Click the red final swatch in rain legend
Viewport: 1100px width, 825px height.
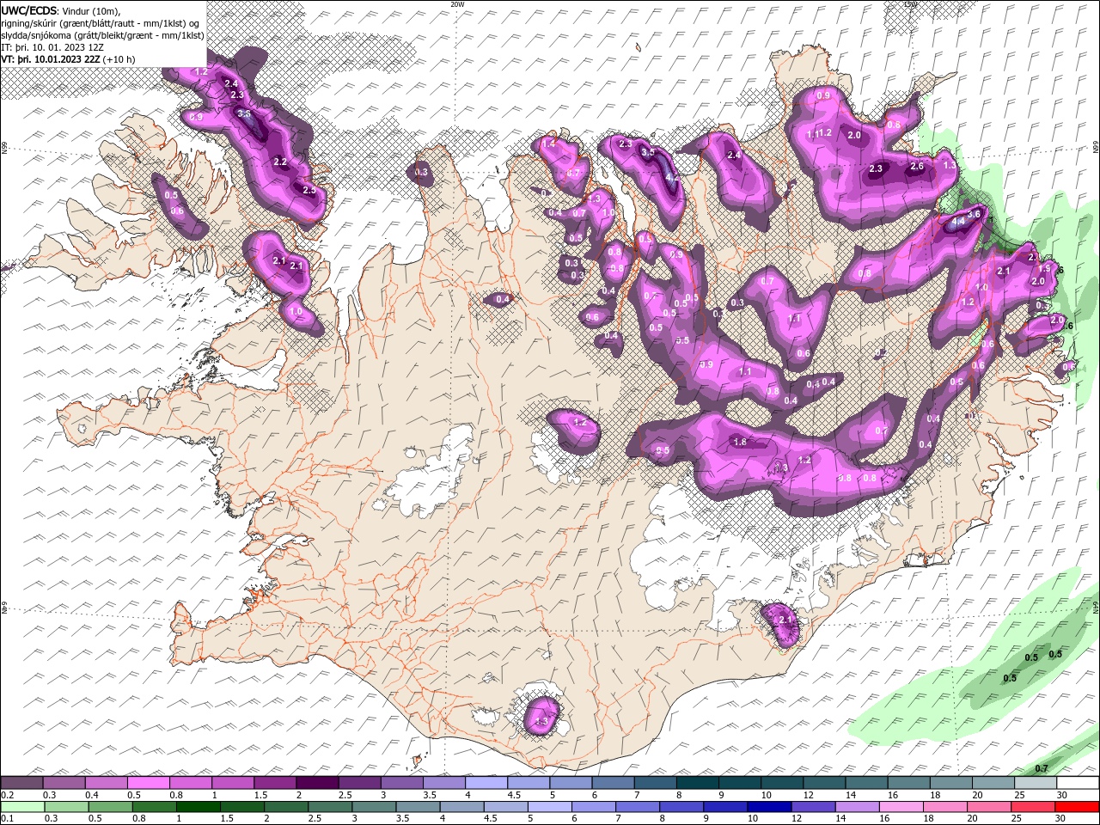point(1077,808)
